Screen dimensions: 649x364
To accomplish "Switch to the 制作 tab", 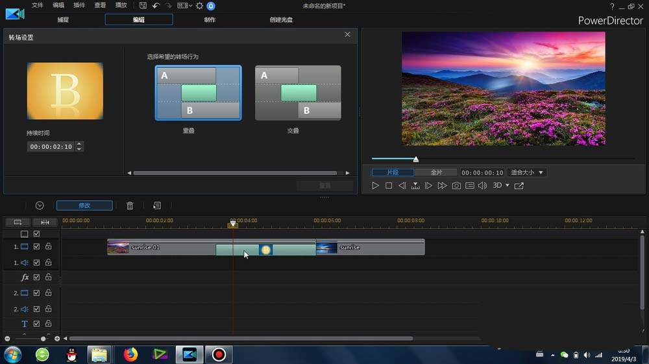I will click(x=210, y=19).
